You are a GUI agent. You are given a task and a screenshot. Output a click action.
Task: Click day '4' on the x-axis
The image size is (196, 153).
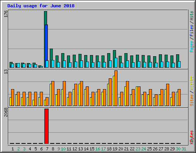coord(30,149)
